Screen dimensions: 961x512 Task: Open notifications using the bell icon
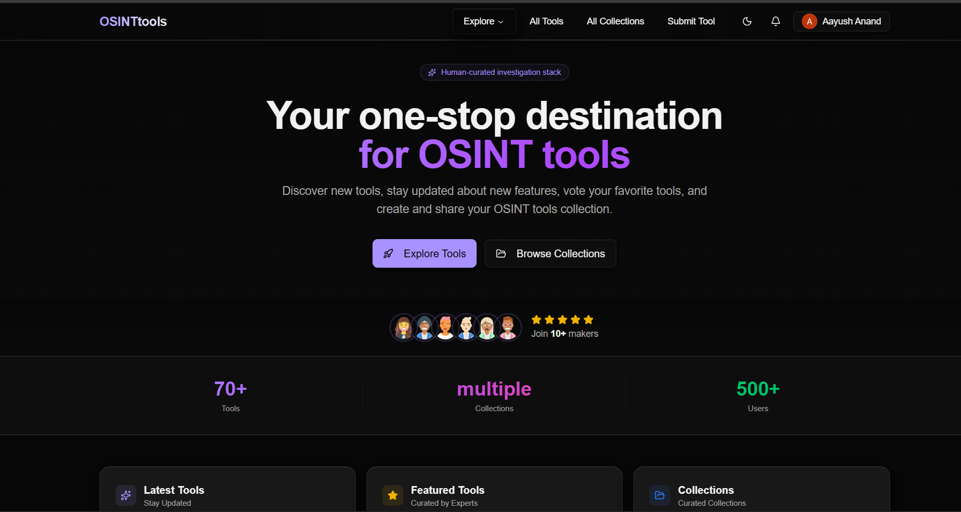[775, 21]
